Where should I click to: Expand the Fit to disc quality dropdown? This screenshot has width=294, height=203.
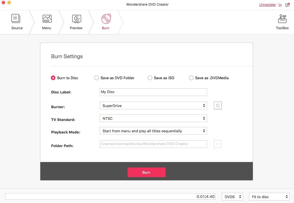click(x=269, y=197)
